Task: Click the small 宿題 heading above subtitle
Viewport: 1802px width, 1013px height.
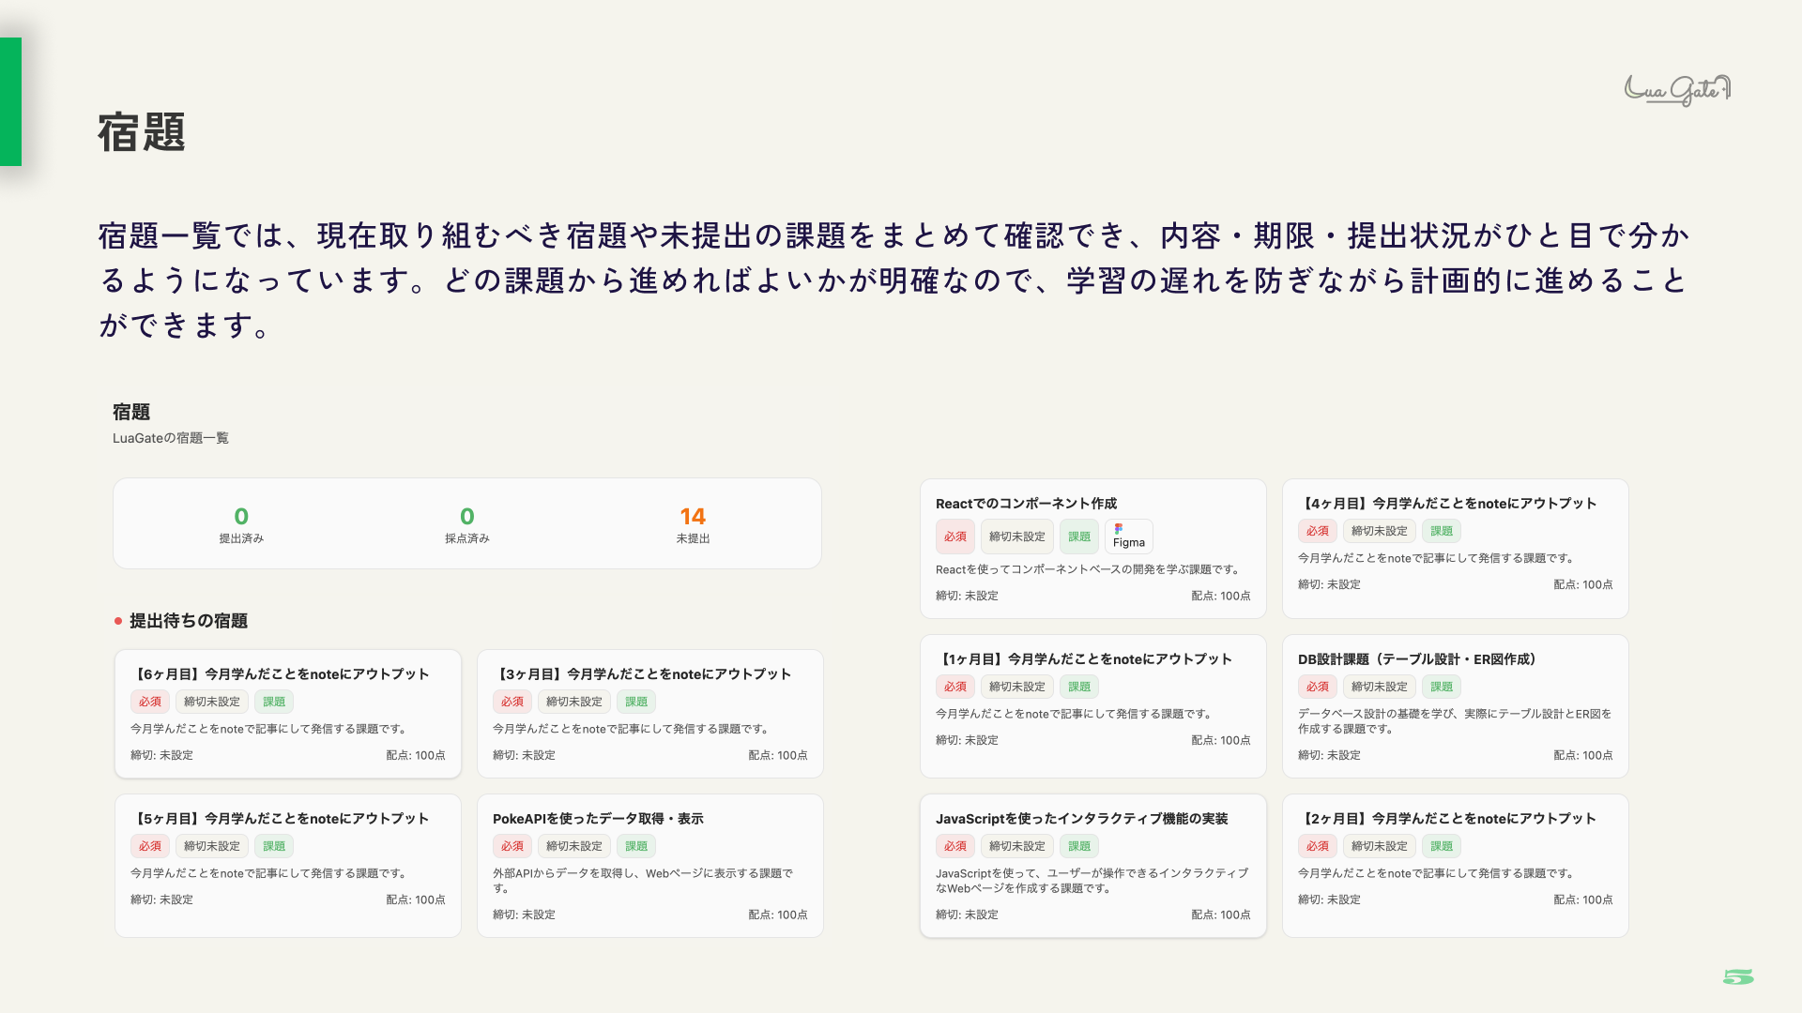Action: pyautogui.click(x=131, y=412)
